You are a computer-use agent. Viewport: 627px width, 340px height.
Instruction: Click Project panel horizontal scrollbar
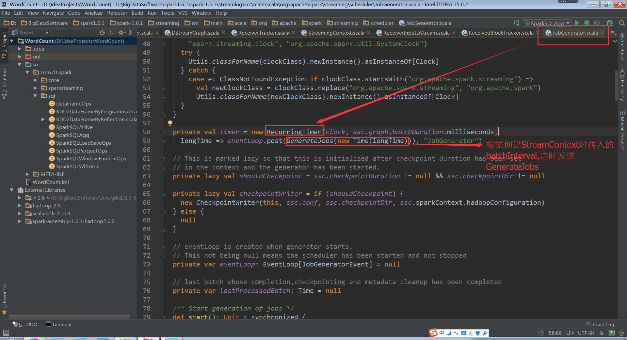pos(70,317)
